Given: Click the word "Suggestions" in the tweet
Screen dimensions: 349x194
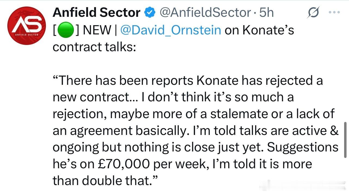Looking at the screenshot, I should point(303,147).
